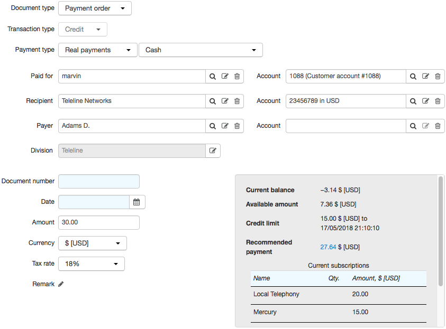Clear customer account #1088 field
This screenshot has height=329, width=446.
coord(438,77)
